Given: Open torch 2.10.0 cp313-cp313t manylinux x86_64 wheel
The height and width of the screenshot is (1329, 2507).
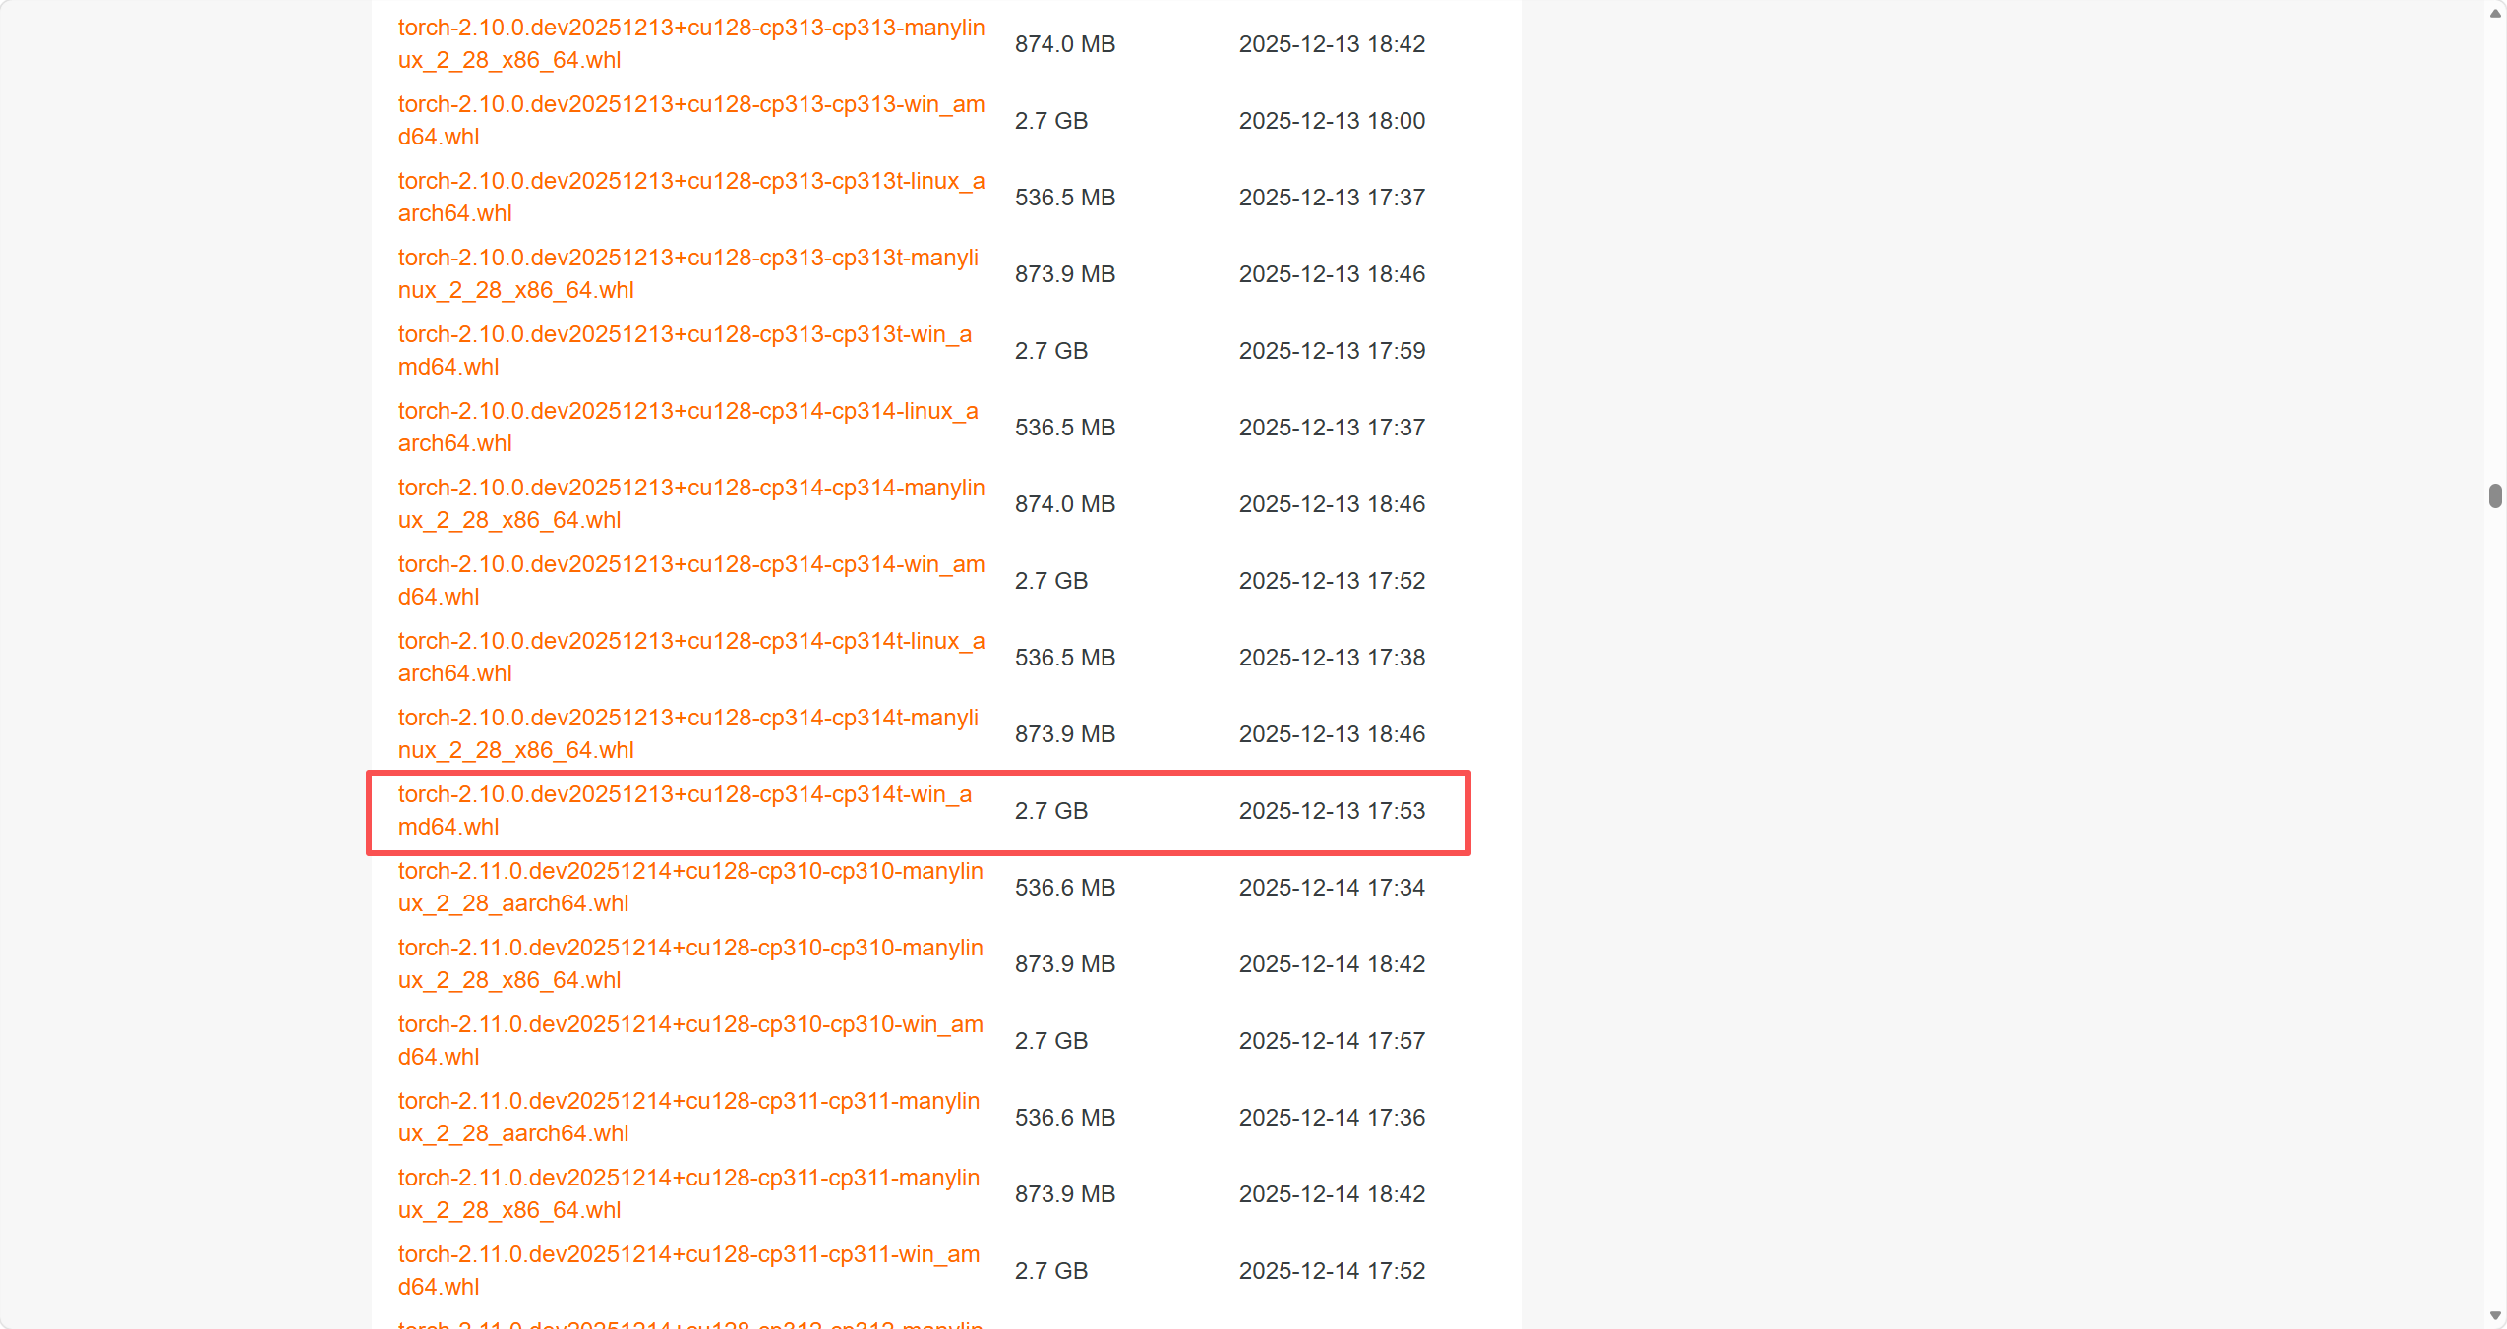Looking at the screenshot, I should pyautogui.click(x=687, y=259).
